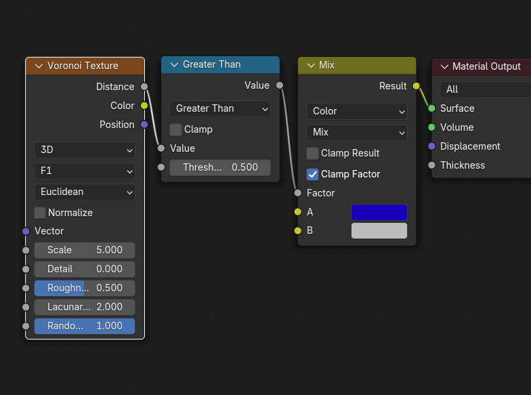The image size is (531, 395).
Task: Click the Mix Result output socket
Action: point(416,86)
